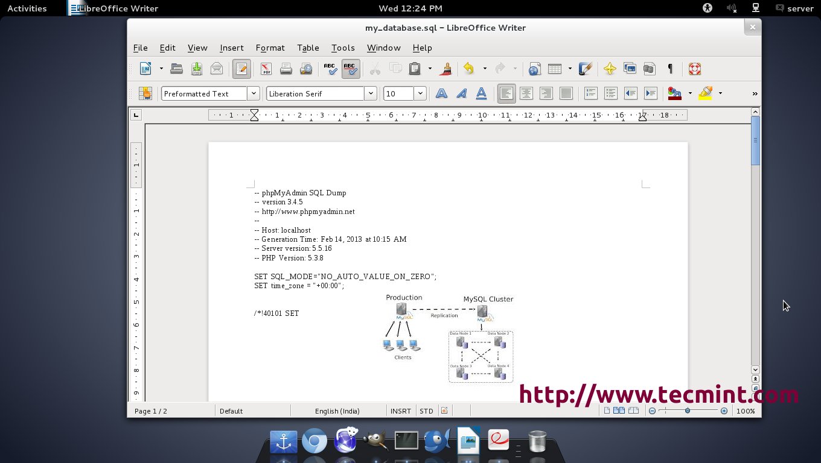Toggle INSRT insert mode in status bar
This screenshot has width=821, height=463.
[400, 411]
